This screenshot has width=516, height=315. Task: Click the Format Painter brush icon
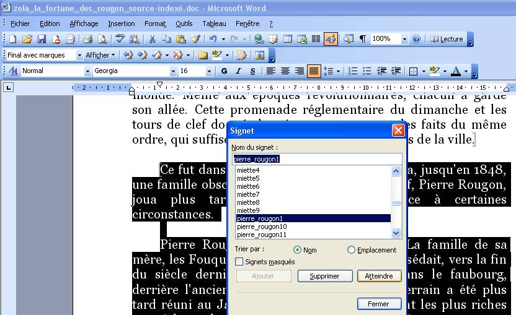195,39
